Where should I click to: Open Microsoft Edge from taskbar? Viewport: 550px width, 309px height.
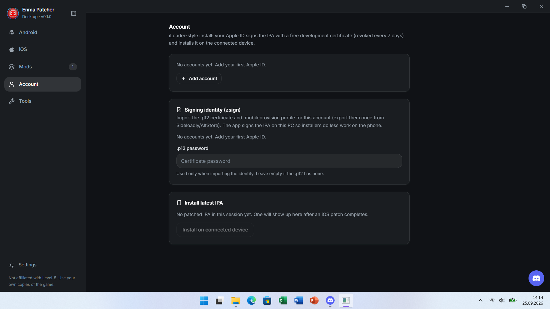pyautogui.click(x=251, y=300)
